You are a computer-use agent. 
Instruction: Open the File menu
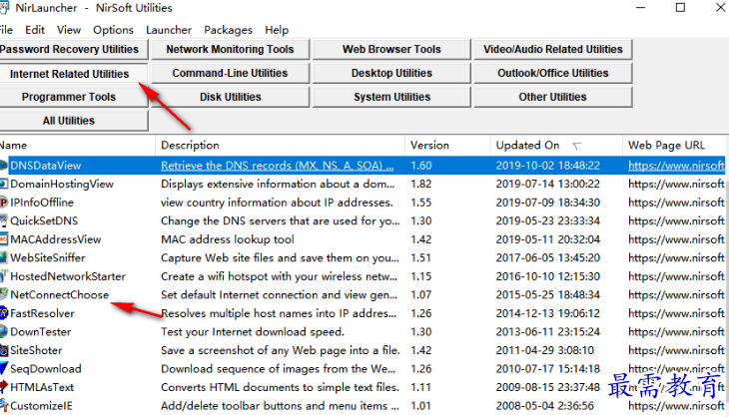pos(6,30)
